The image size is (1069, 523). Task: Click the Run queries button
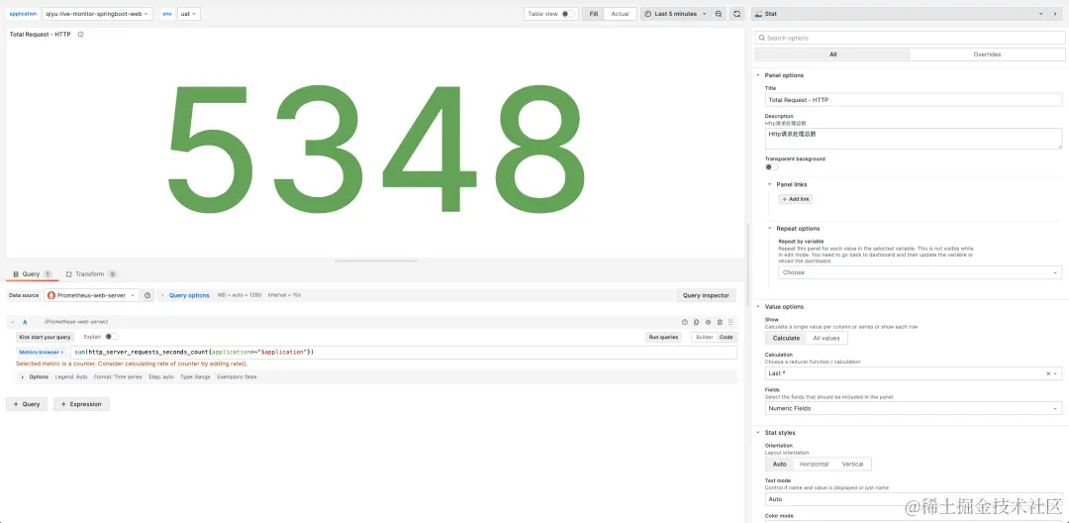tap(663, 337)
